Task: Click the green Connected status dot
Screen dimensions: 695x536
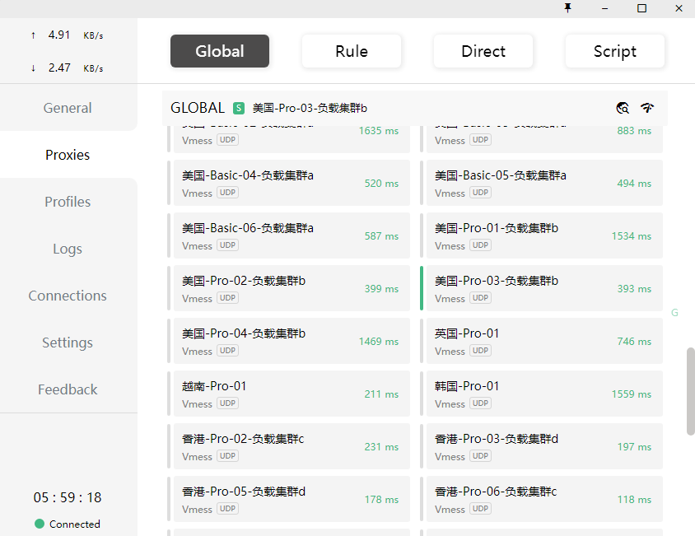Action: [x=40, y=524]
